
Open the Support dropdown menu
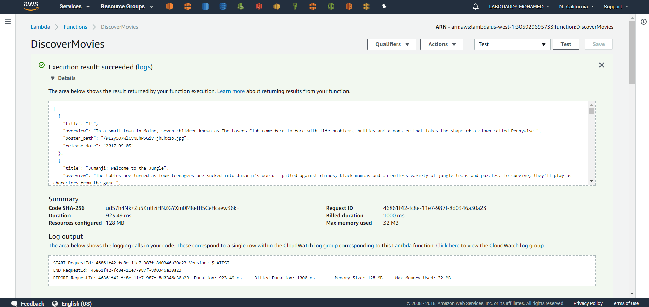pos(616,6)
